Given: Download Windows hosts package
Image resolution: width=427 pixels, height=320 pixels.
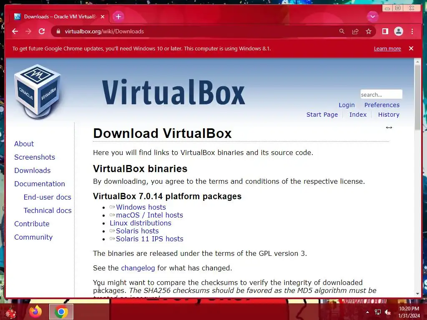Looking at the screenshot, I should point(141,207).
